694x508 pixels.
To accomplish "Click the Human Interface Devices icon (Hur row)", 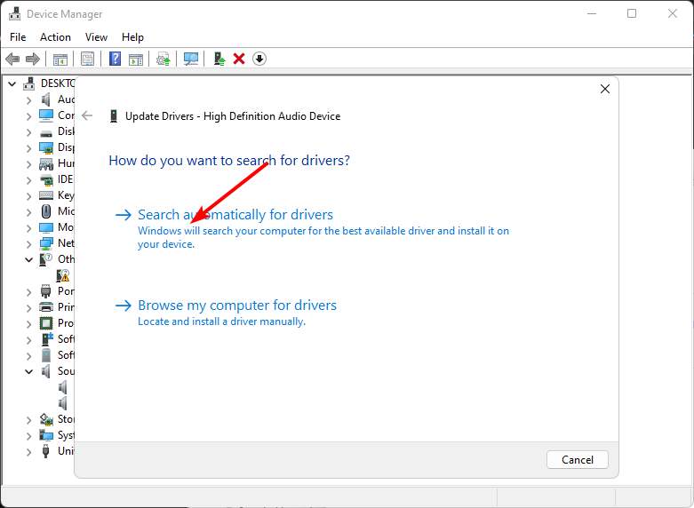I will click(x=46, y=163).
